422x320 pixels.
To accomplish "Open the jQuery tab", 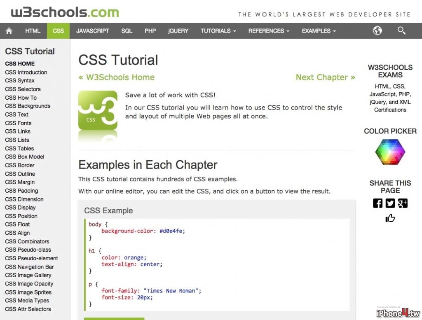I will coord(178,31).
